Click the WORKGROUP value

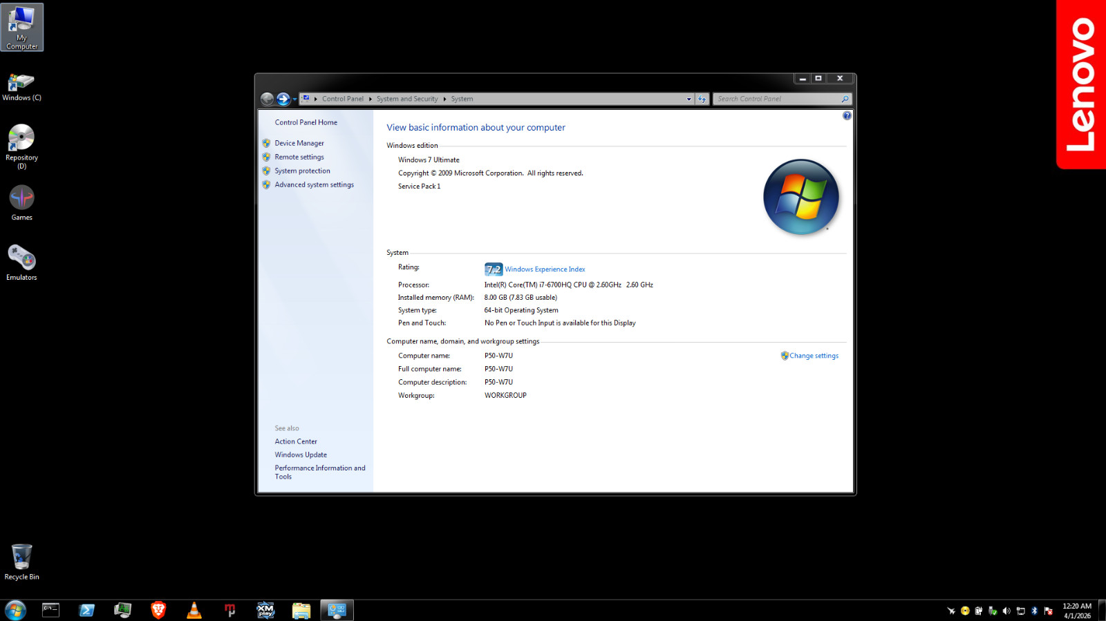[x=505, y=396]
